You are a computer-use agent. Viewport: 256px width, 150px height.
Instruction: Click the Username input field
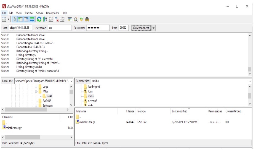59,28
